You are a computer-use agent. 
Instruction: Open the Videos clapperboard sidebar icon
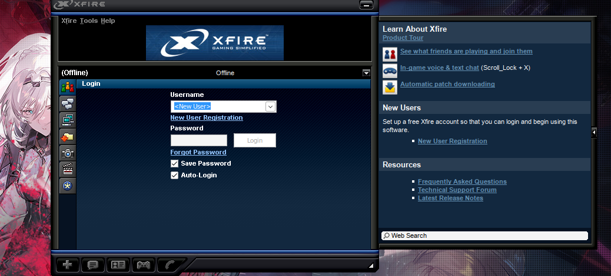coord(68,170)
